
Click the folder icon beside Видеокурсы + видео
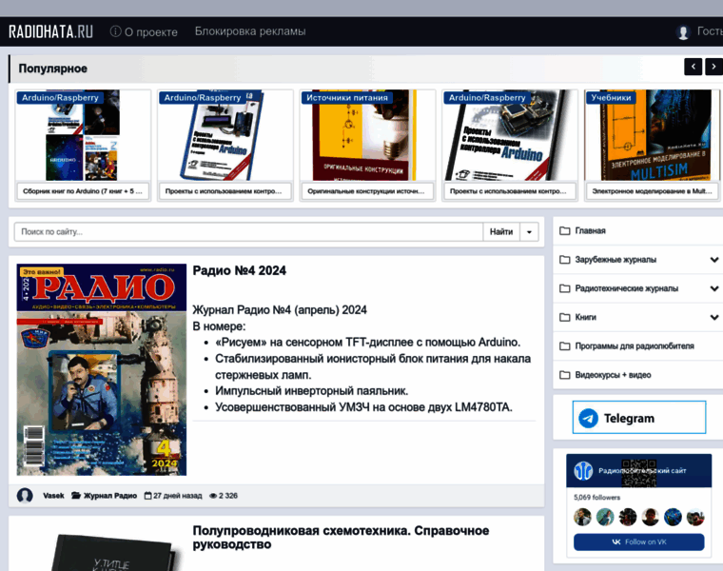click(564, 375)
